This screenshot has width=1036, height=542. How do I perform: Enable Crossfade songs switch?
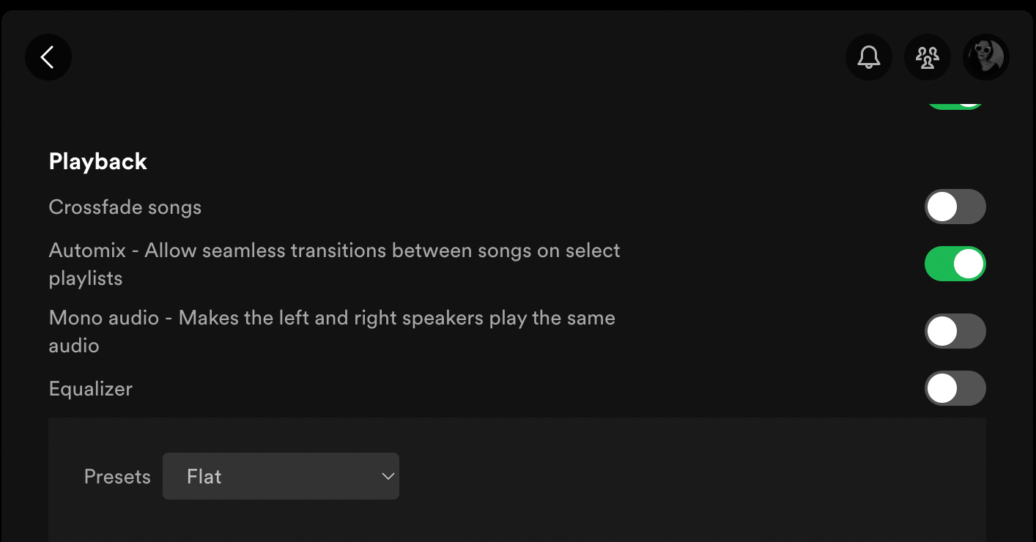955,207
